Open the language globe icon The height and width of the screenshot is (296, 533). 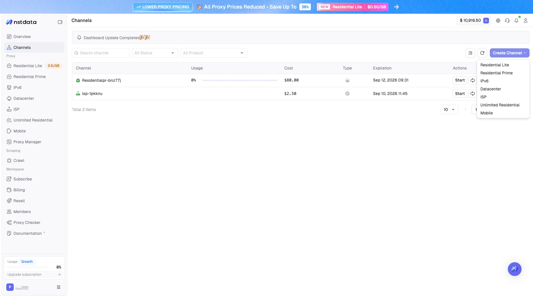(498, 21)
